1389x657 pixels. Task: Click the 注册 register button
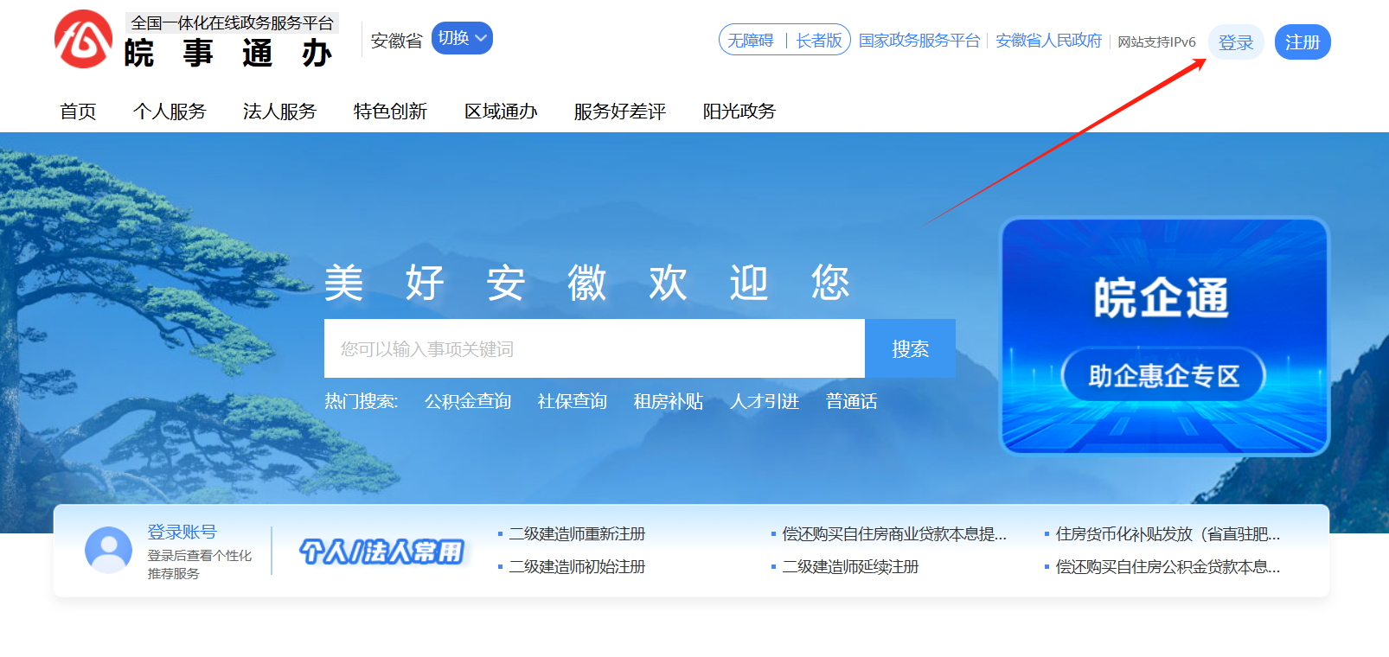[1302, 42]
